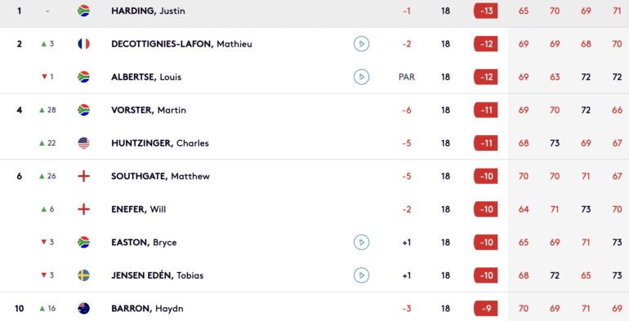Screen dimensions: 629x321
Task: Open HARDING, Justin player profile
Action: tap(148, 11)
